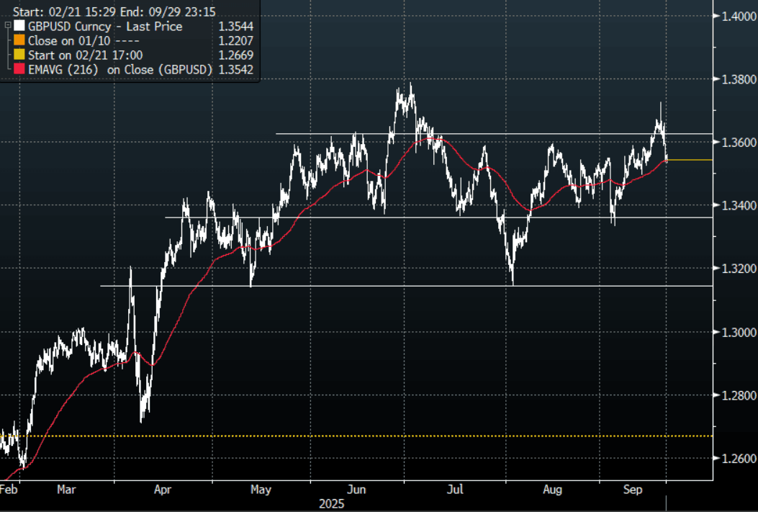Click the 1.2600 price axis label
Image resolution: width=758 pixels, height=512 pixels.
737,459
